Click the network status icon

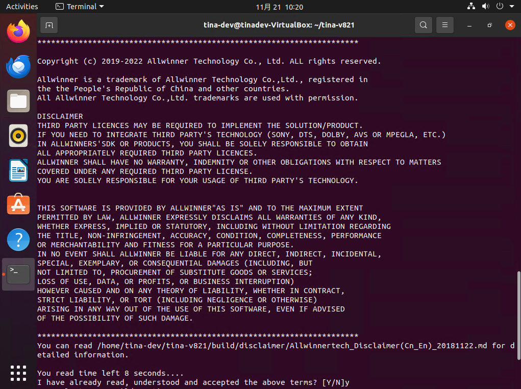pyautogui.click(x=471, y=7)
